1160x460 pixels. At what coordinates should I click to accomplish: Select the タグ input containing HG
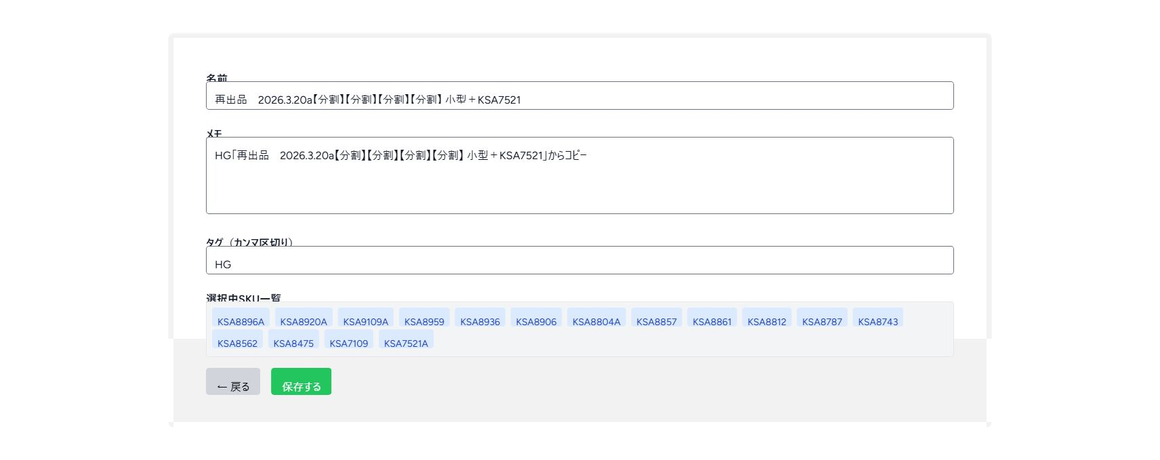(x=579, y=261)
